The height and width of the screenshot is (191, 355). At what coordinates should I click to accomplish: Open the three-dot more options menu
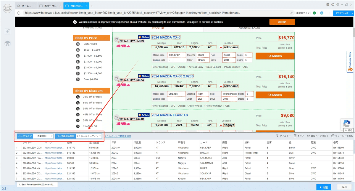tap(329, 13)
